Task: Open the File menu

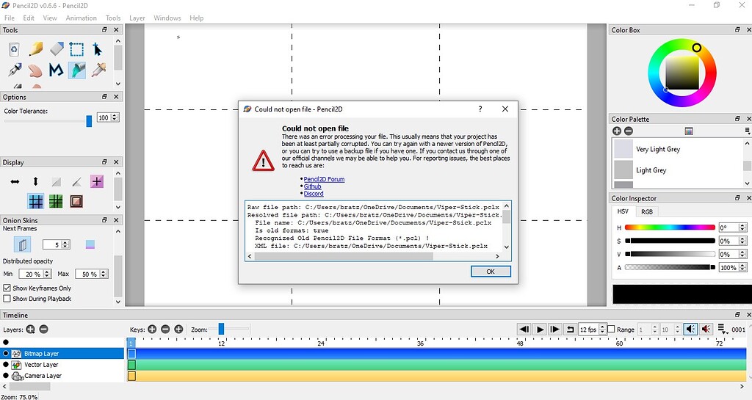Action: click(x=9, y=18)
